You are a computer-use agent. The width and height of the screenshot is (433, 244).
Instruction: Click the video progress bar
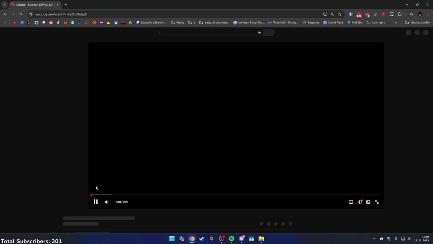click(x=236, y=195)
